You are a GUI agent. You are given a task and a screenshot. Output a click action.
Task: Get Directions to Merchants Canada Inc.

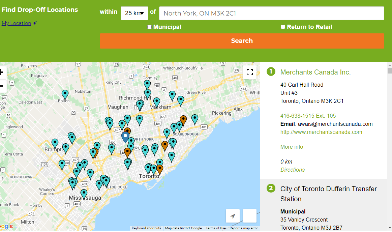click(293, 170)
